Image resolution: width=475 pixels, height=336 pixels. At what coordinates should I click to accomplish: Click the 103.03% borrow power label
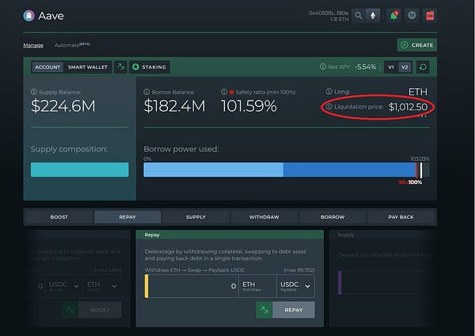[x=420, y=159]
